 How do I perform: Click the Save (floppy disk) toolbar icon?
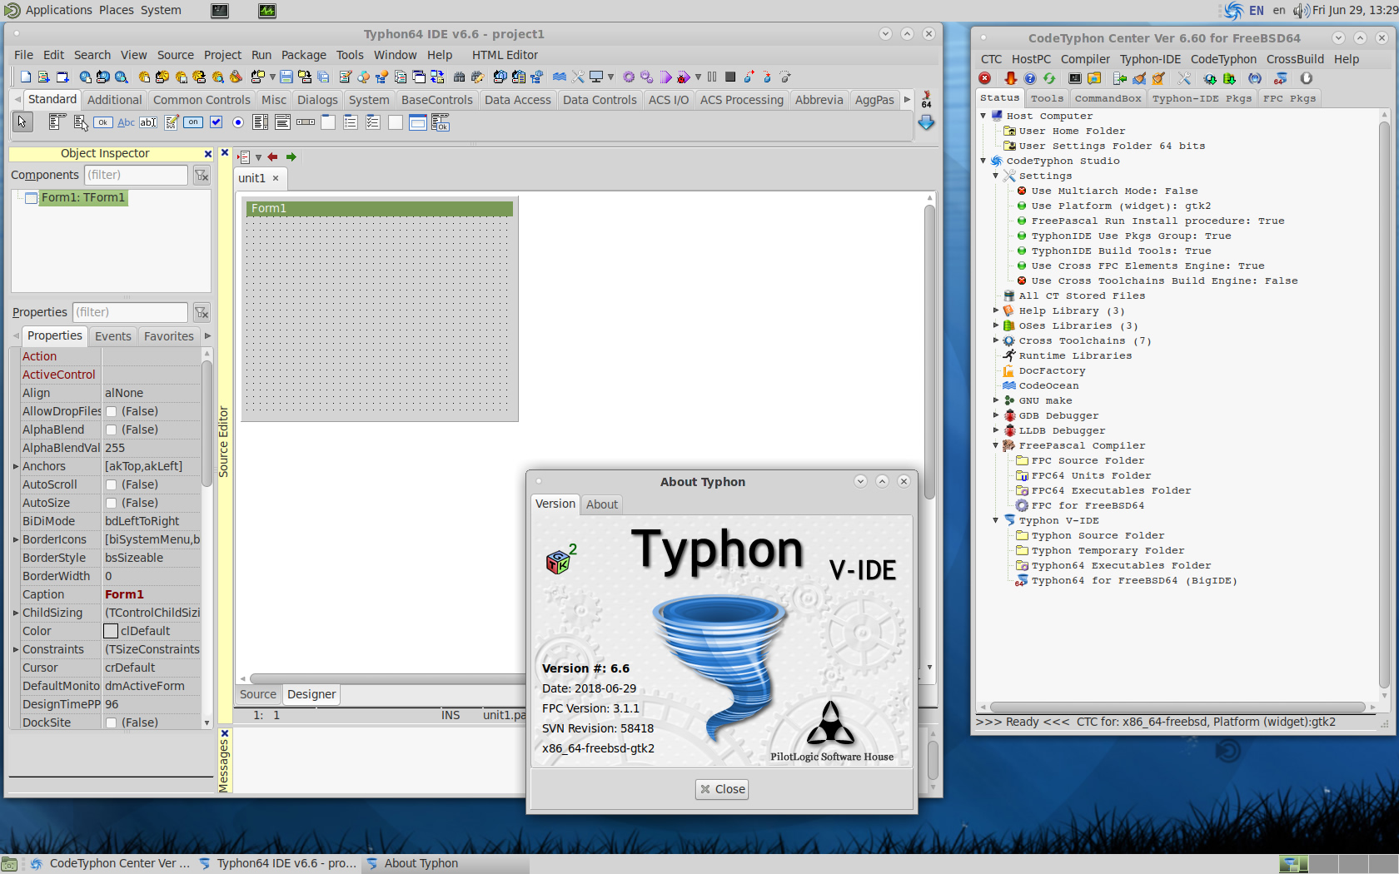(286, 77)
